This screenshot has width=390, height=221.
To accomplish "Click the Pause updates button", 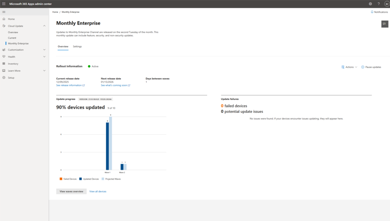I will click(x=371, y=67).
